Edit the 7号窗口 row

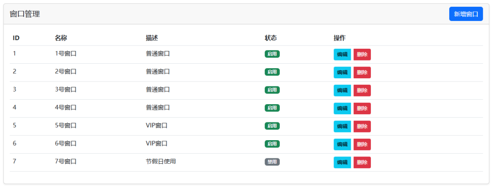click(x=342, y=162)
